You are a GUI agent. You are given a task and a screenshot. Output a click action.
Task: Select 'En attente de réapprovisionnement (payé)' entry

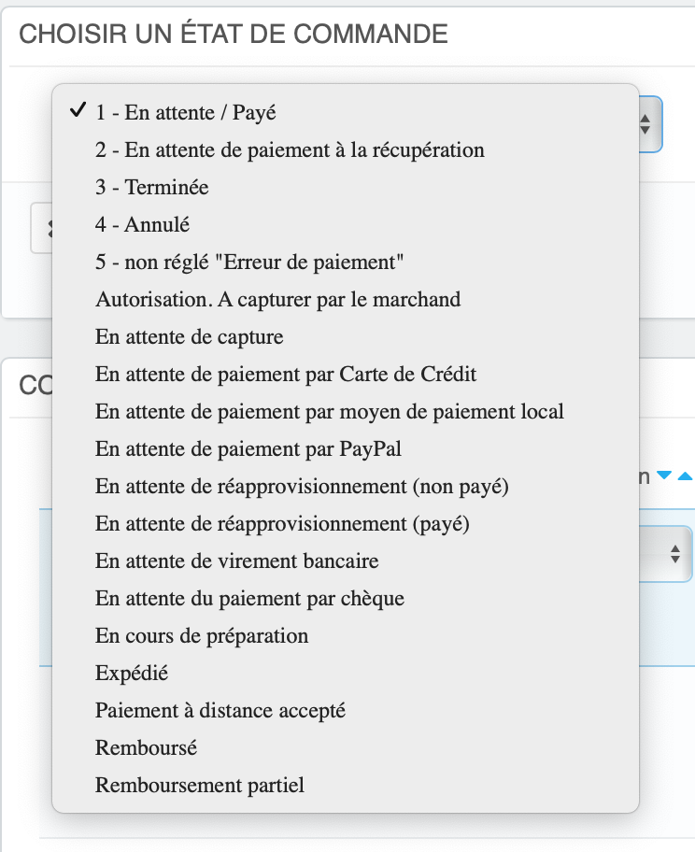point(345,524)
